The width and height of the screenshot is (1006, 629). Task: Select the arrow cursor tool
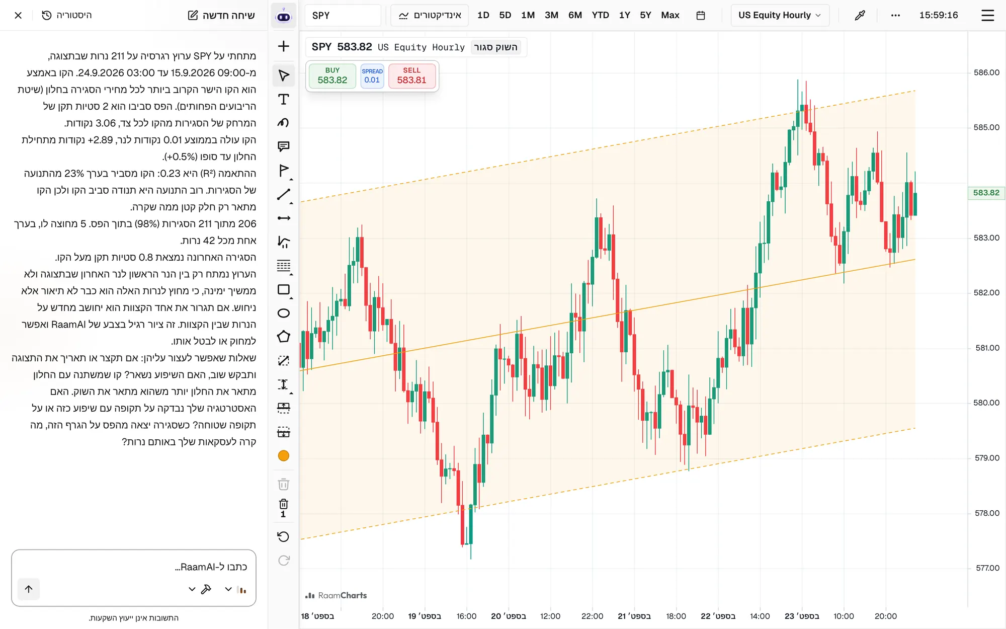284,75
